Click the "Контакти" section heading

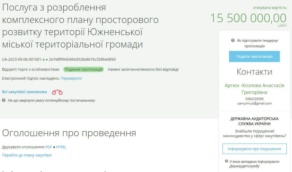pos(254,72)
